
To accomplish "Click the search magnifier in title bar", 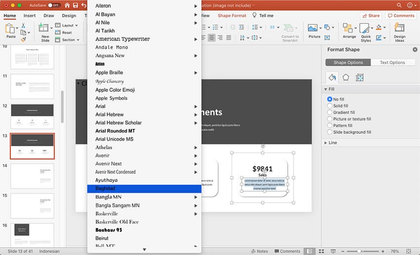I will point(399,5).
